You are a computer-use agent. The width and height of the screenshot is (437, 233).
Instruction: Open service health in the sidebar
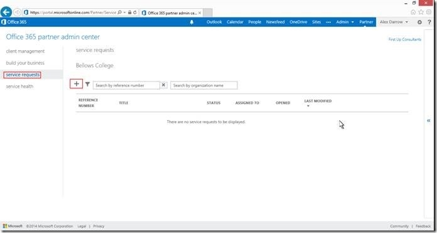pyautogui.click(x=19, y=86)
